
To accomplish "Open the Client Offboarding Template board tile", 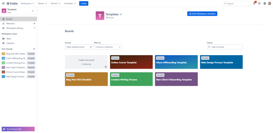I will (x=176, y=62).
